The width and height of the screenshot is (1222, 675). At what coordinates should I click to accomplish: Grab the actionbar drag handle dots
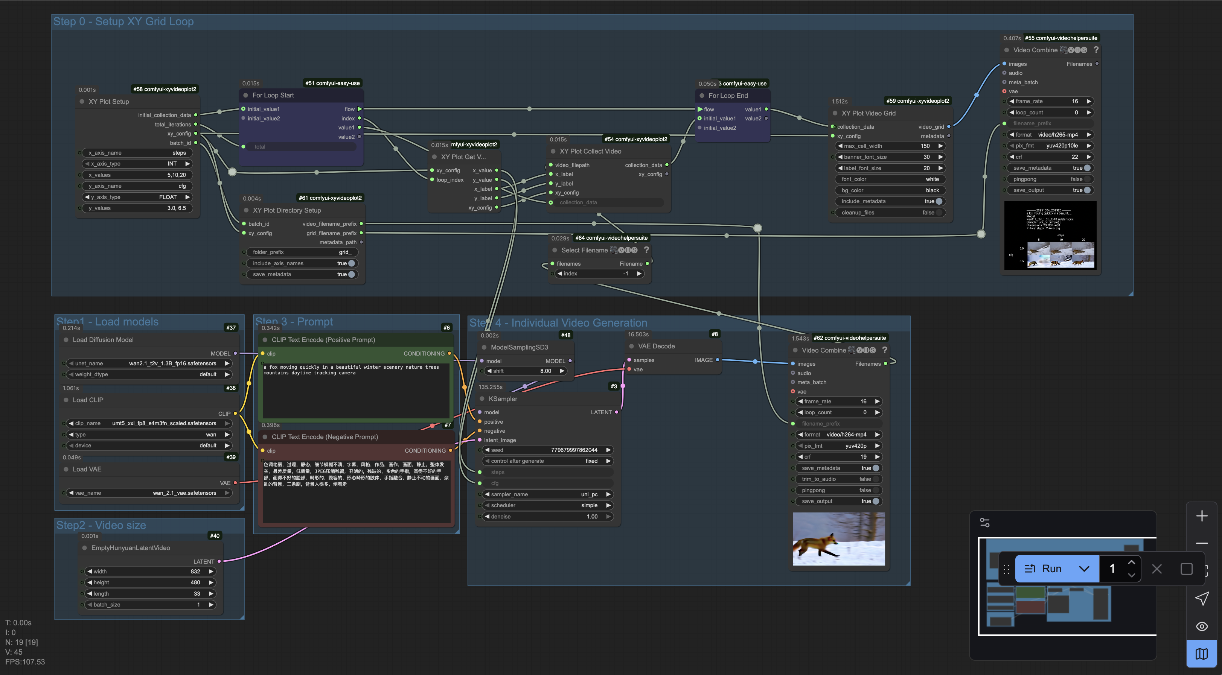point(1007,569)
